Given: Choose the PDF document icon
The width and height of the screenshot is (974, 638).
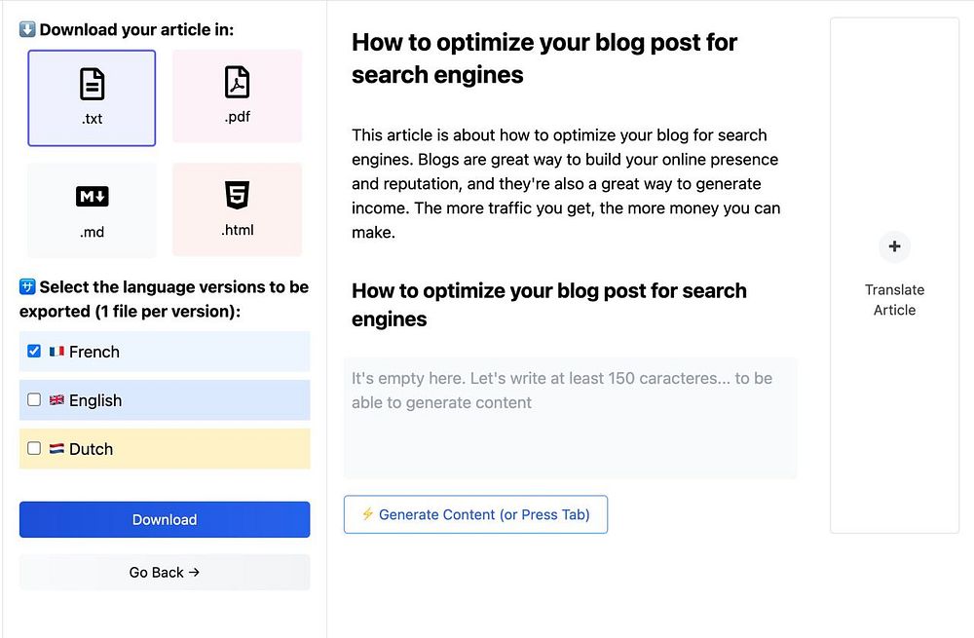Looking at the screenshot, I should pyautogui.click(x=237, y=83).
